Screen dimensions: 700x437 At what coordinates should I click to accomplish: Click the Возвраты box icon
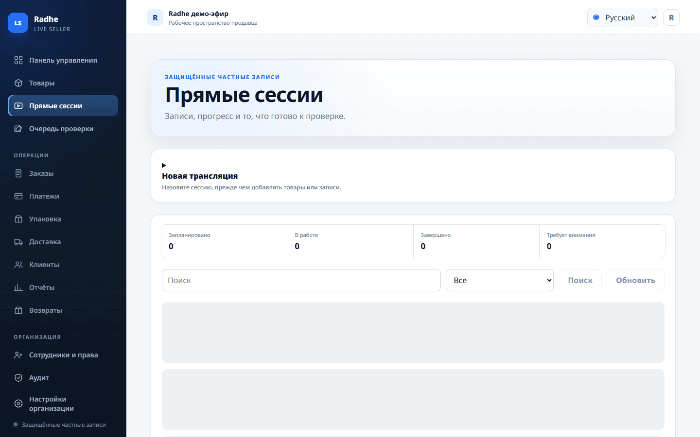point(18,310)
